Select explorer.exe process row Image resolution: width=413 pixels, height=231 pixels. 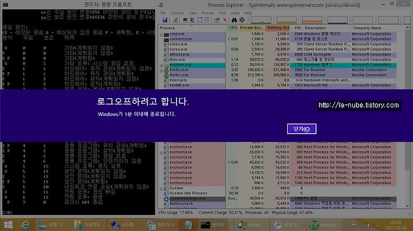click(x=278, y=65)
